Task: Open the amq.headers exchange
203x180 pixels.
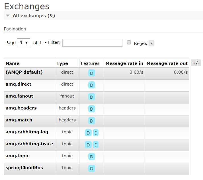Action: click(21, 108)
